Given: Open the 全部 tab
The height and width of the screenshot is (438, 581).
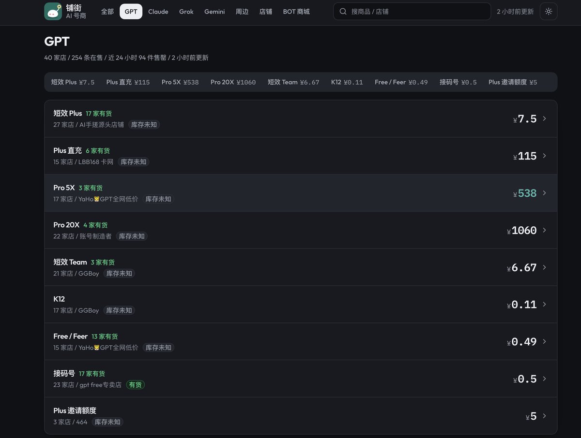Looking at the screenshot, I should pos(107,11).
